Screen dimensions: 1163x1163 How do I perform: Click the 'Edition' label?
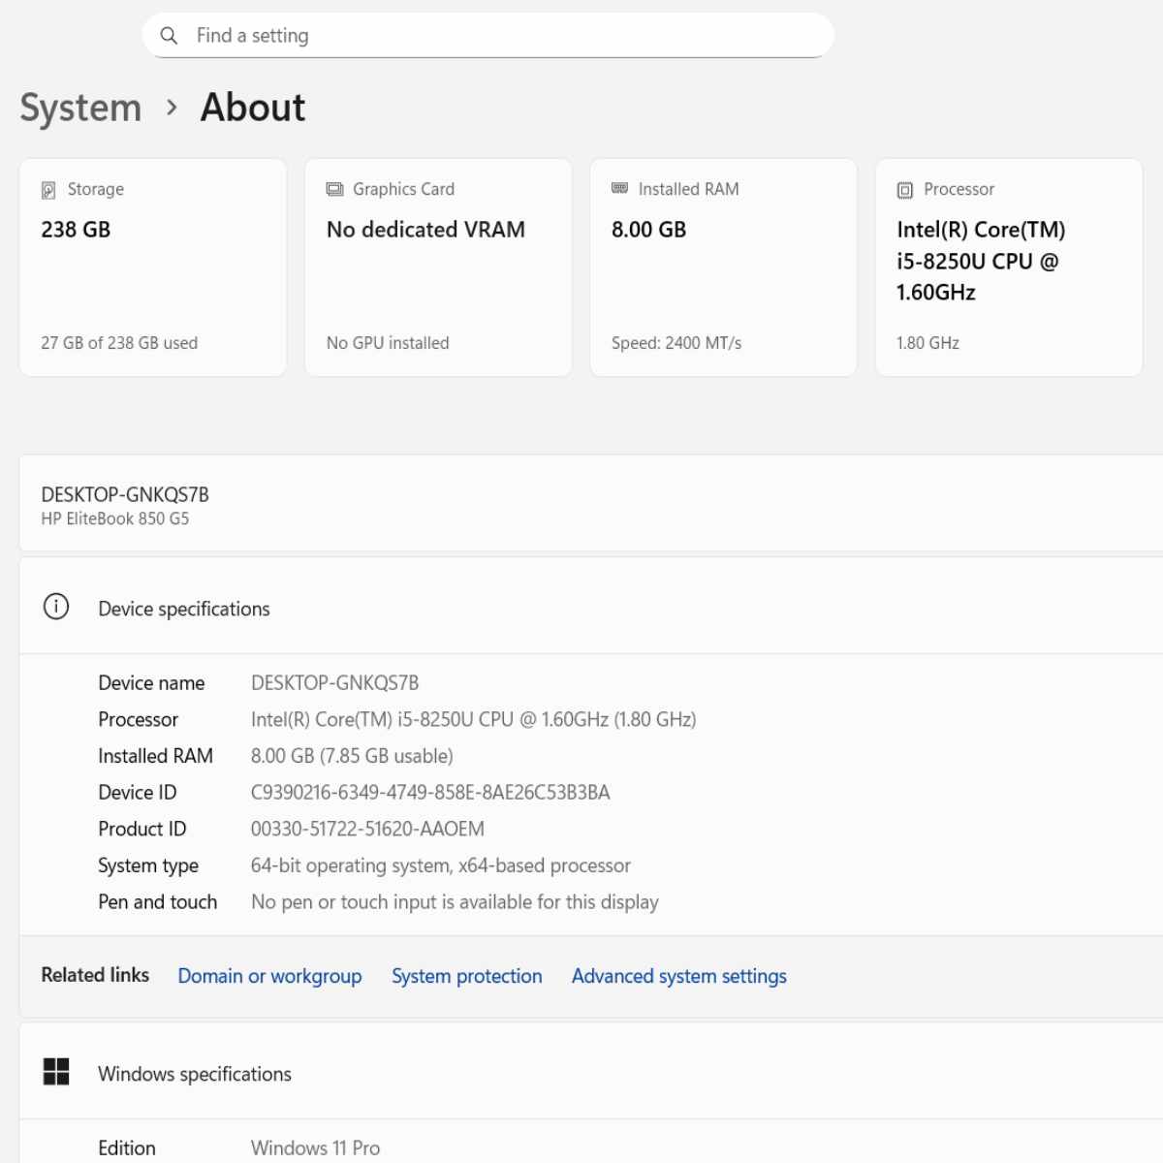click(127, 1147)
